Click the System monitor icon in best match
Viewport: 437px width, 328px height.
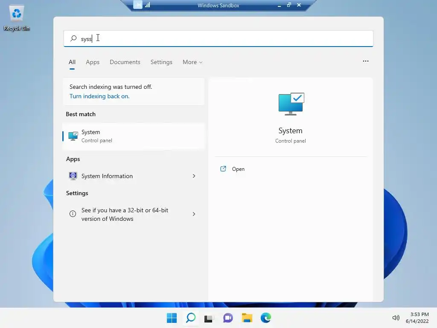(73, 136)
